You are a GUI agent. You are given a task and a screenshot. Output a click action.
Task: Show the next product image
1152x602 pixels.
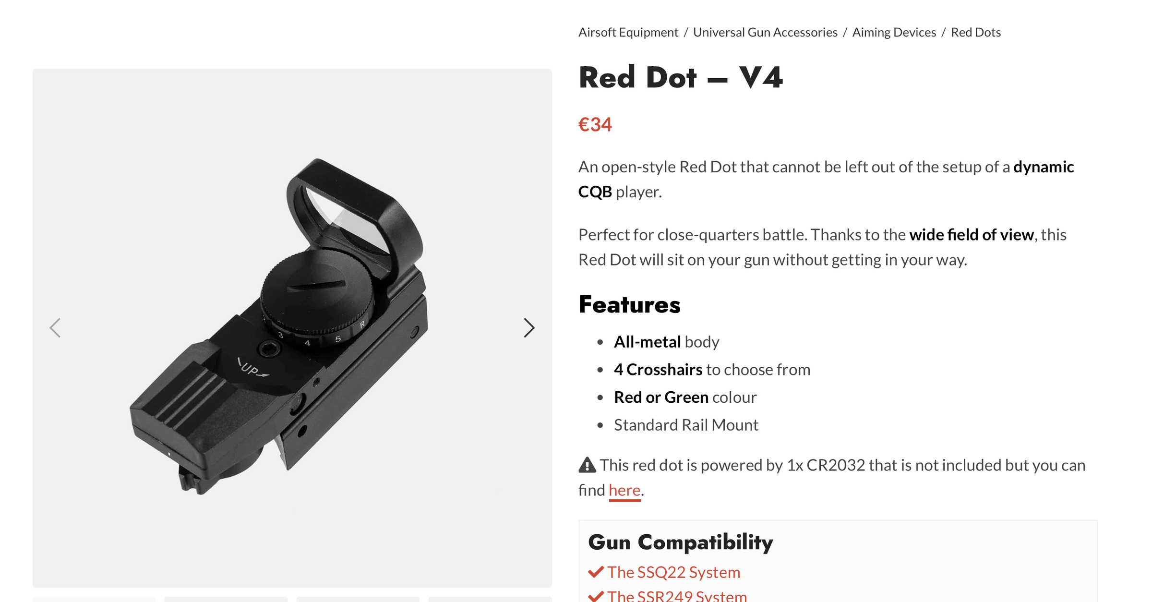pos(529,328)
